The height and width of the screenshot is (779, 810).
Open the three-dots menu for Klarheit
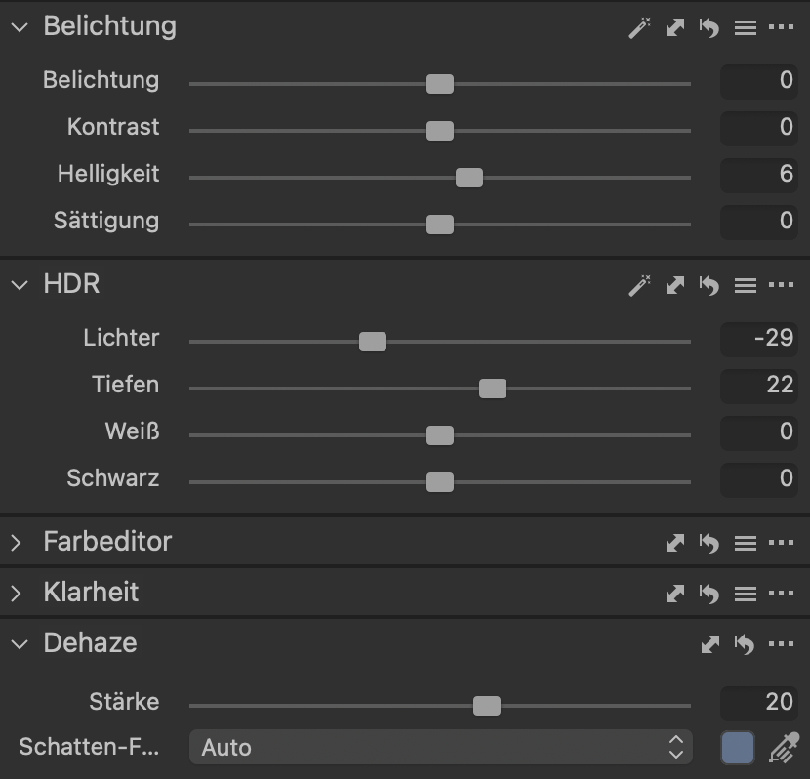pos(781,594)
